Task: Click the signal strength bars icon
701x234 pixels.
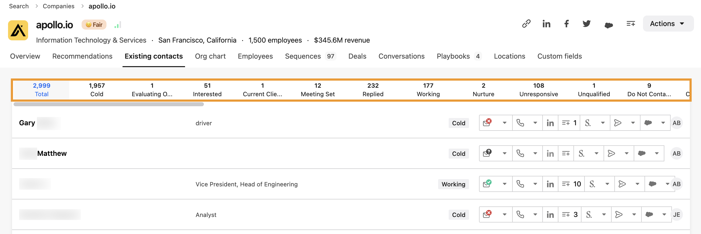Action: point(118,25)
